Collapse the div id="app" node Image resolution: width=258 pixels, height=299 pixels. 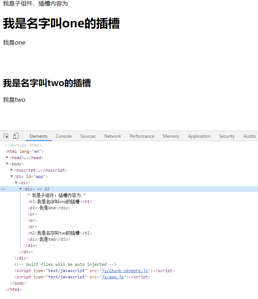12,176
